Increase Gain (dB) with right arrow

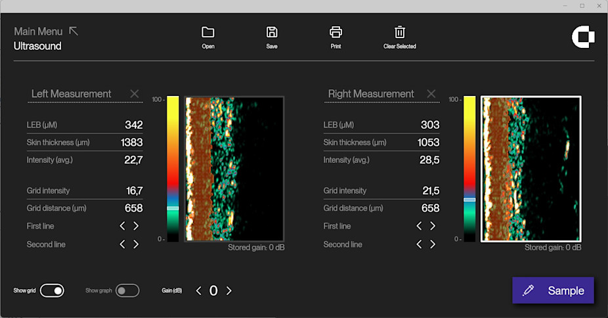coord(228,290)
